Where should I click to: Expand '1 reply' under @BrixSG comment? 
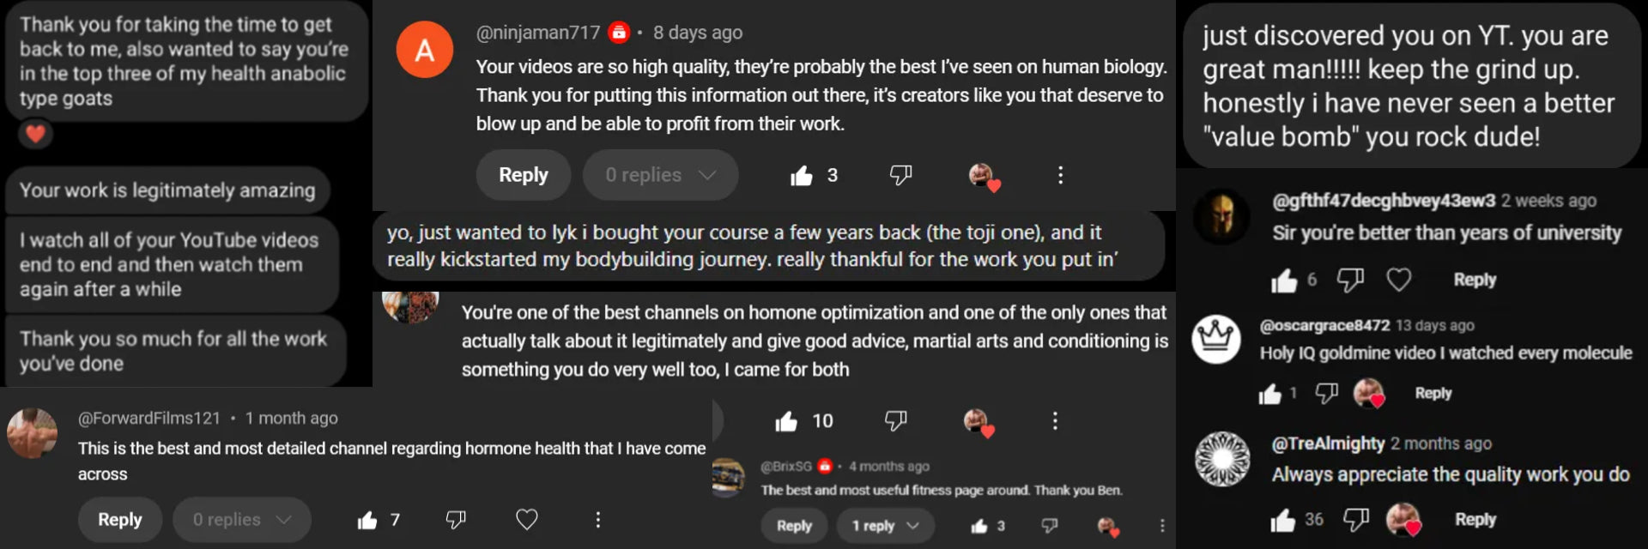885,526
